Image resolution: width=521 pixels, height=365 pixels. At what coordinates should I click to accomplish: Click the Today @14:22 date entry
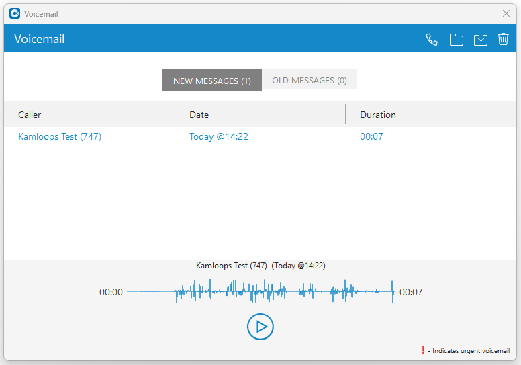tap(219, 137)
